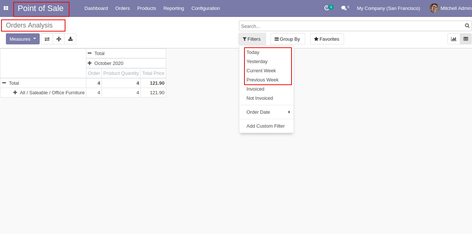This screenshot has height=234, width=472.
Task: Apply the Invoiced filter
Action: (267, 89)
